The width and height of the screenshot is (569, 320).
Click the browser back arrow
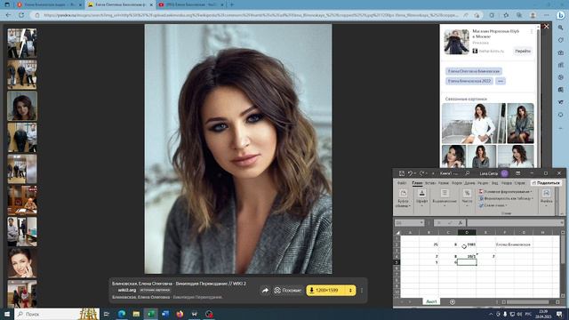8,15
